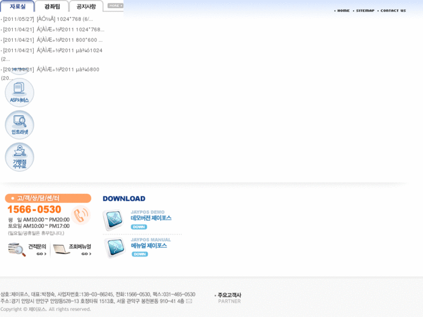Open the SITEMAP link
The height and width of the screenshot is (317, 423).
365,10
